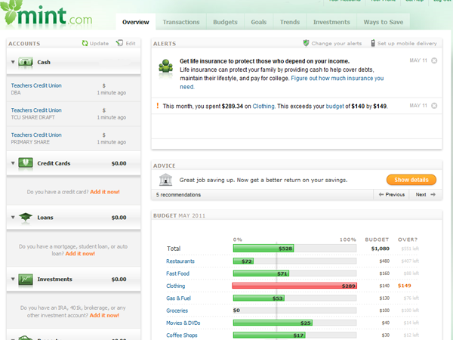Click the bank building icon in Advice

click(x=165, y=180)
